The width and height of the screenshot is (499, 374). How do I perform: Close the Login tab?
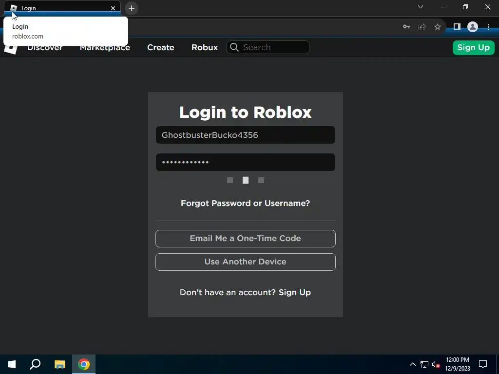[113, 8]
